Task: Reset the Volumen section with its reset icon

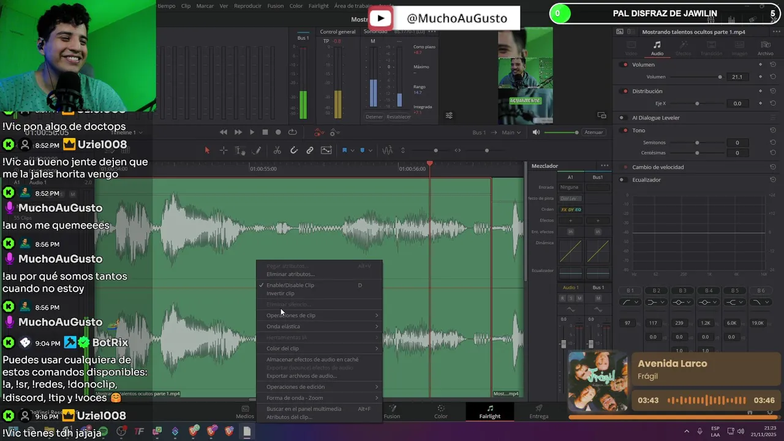Action: click(773, 64)
